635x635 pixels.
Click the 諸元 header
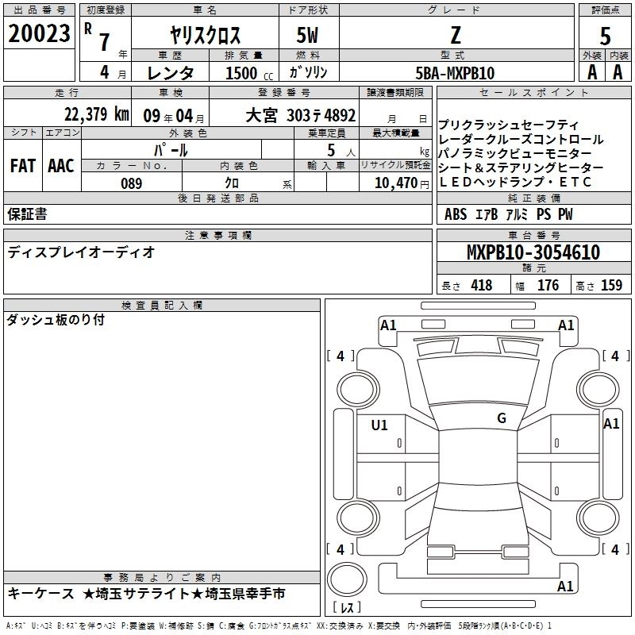click(533, 267)
